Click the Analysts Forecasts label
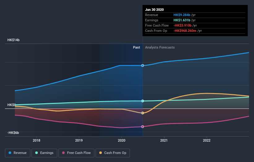The image size is (254, 162). [160, 47]
